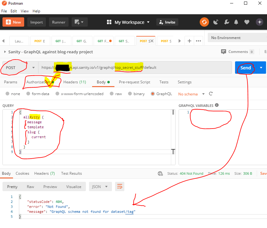Open the Send button dropdown arrow
Image resolution: width=267 pixels, height=228 pixels.
point(261,68)
